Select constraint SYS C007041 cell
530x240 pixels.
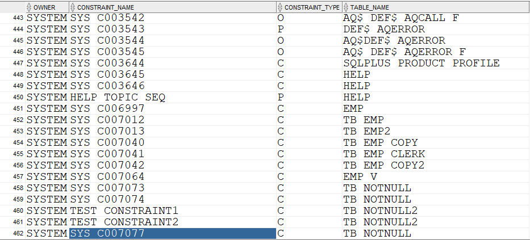coord(173,154)
